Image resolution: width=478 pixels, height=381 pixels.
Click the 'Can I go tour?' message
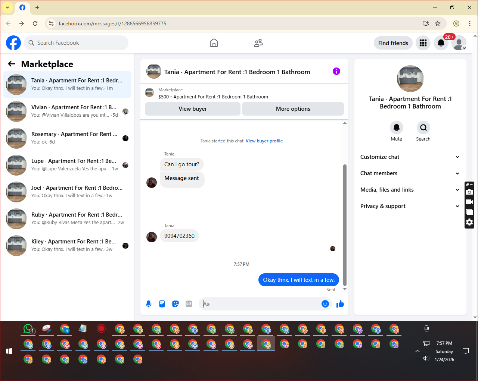click(x=182, y=164)
